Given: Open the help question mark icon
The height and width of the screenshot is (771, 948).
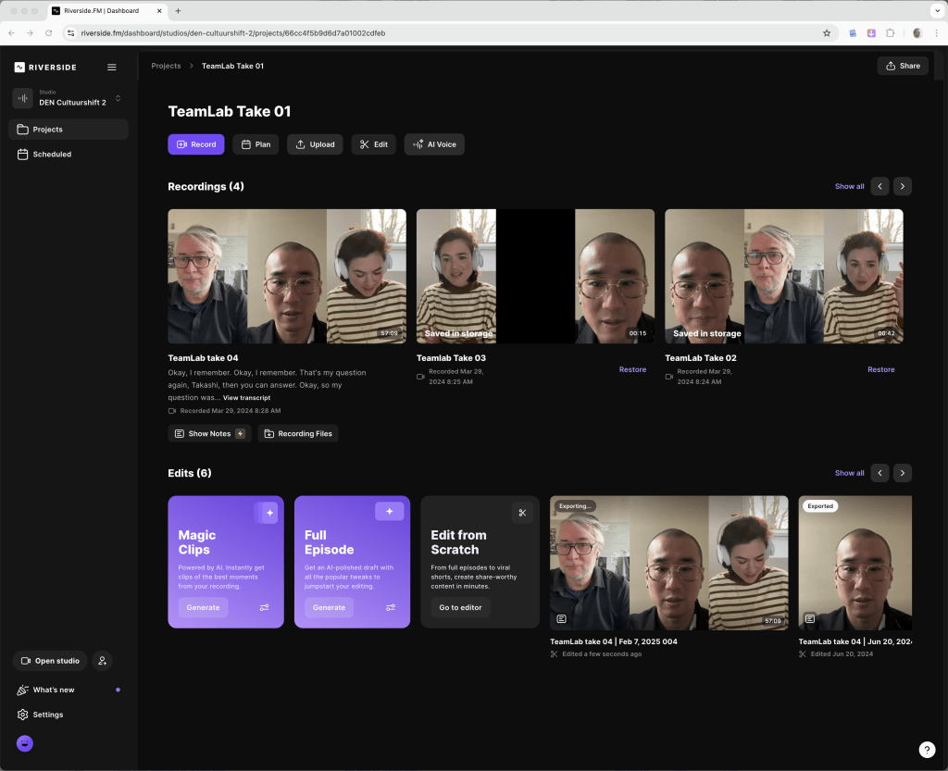Looking at the screenshot, I should 927,750.
